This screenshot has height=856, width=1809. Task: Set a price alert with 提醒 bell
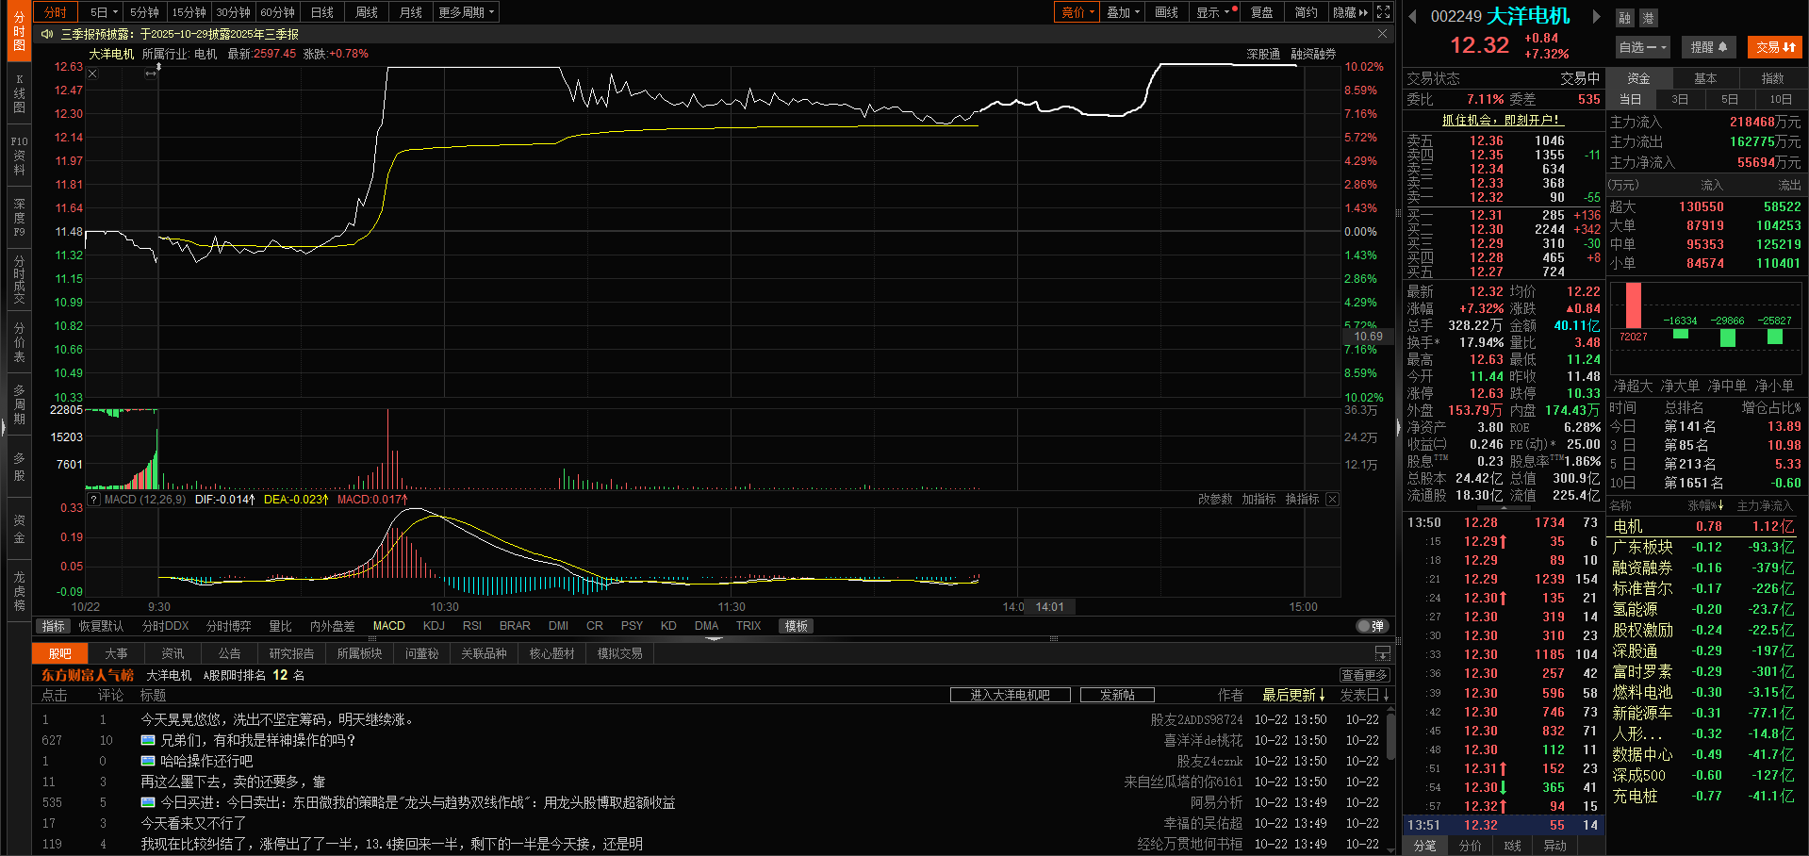click(1708, 47)
